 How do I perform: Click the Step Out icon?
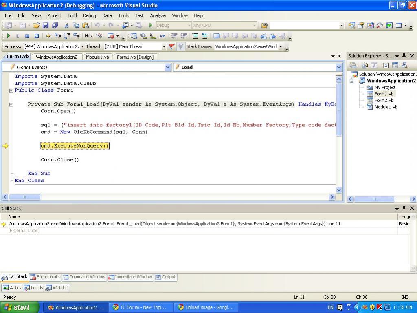tap(77, 36)
